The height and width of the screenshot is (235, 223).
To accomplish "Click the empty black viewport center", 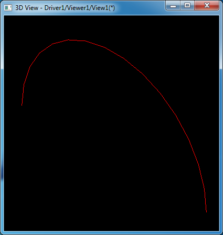I will [x=112, y=123].
